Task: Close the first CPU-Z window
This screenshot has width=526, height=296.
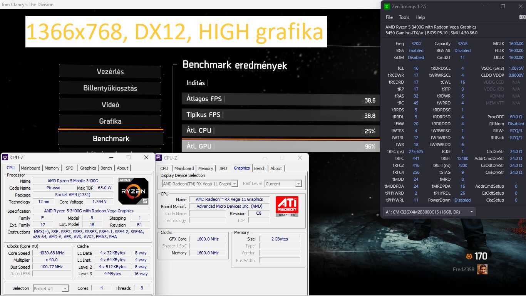Action: click(146, 157)
